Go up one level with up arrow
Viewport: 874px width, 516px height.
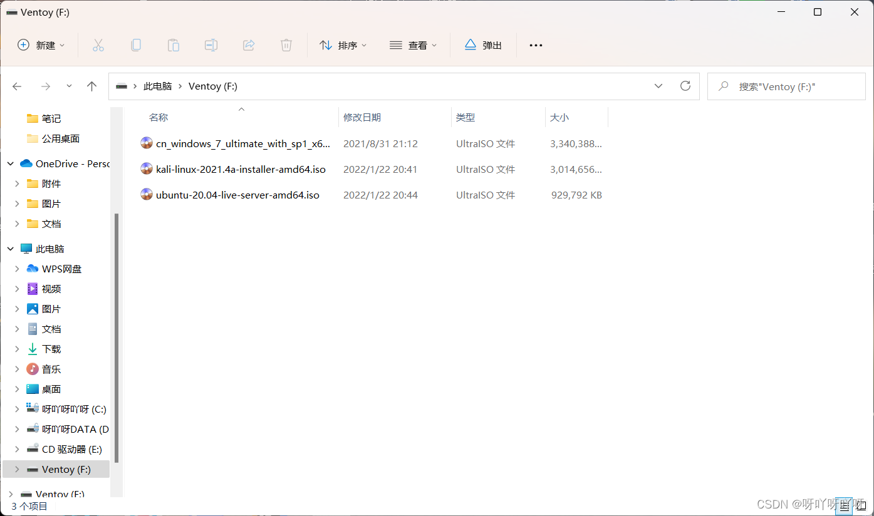(92, 86)
